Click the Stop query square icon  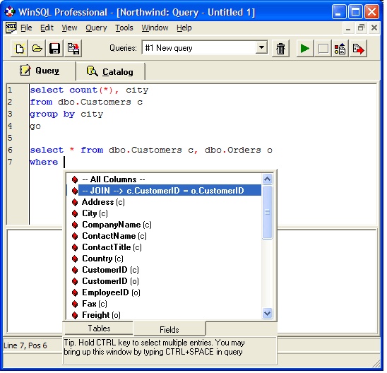323,48
